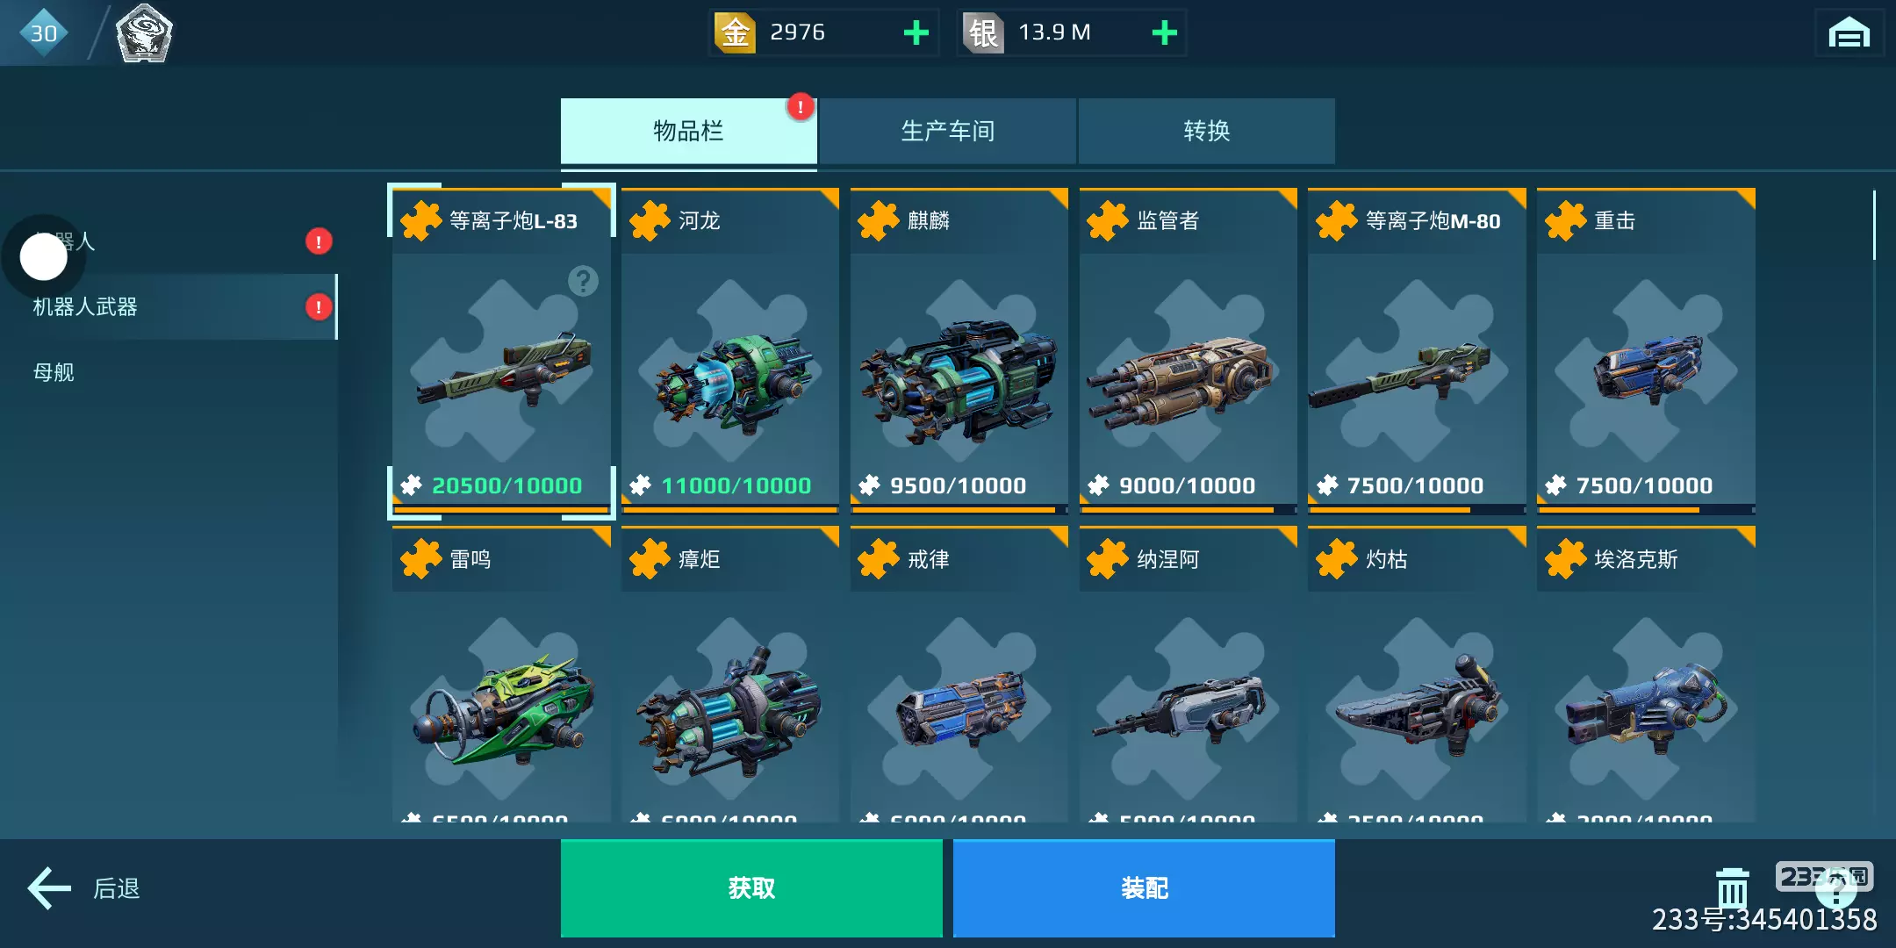
Task: Open the hangar home icon
Action: [1849, 33]
